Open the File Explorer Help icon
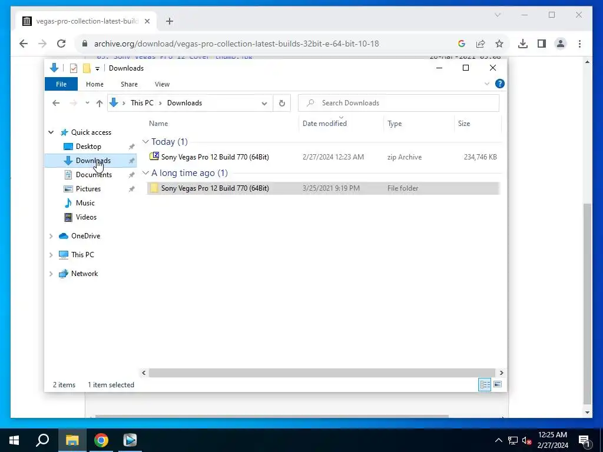The height and width of the screenshot is (452, 603). [499, 84]
